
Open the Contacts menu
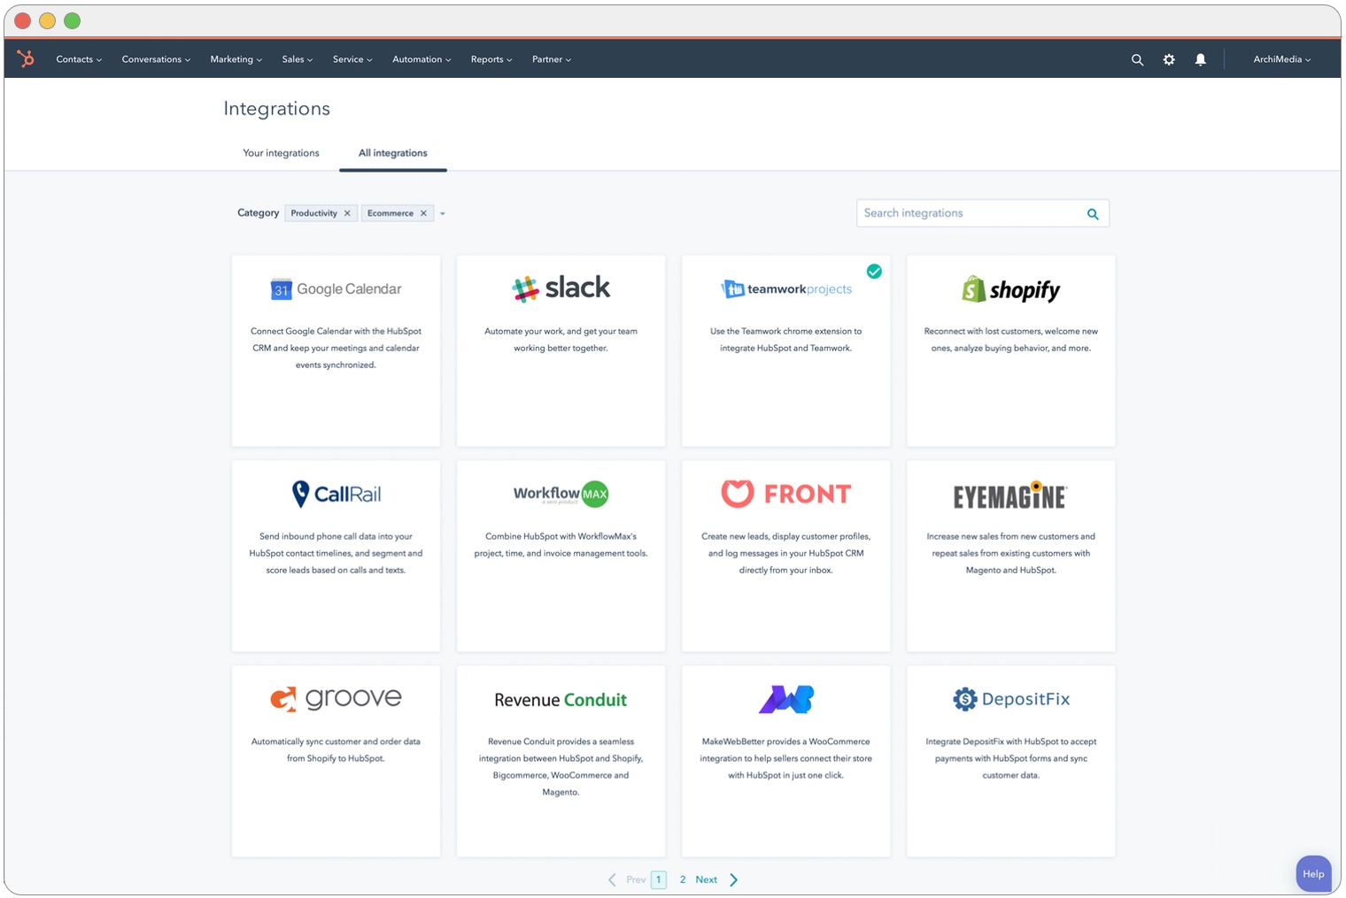[x=79, y=59]
